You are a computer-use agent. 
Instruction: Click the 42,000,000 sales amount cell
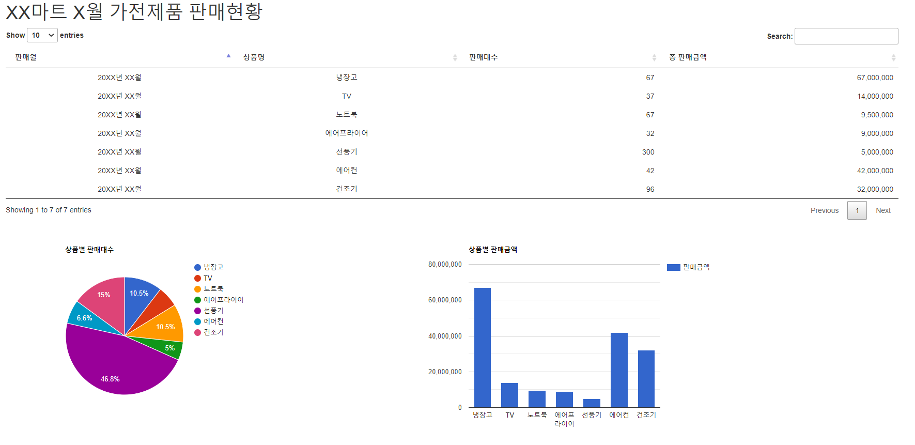pyautogui.click(x=779, y=171)
